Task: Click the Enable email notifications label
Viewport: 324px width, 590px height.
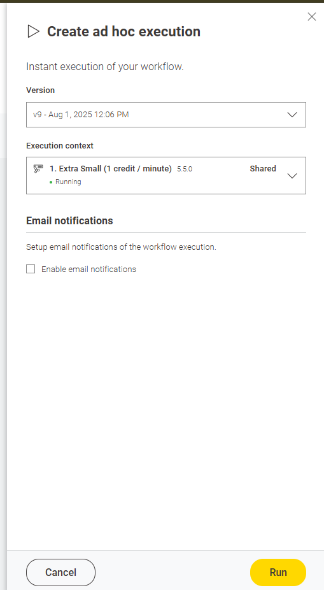Action: click(88, 270)
